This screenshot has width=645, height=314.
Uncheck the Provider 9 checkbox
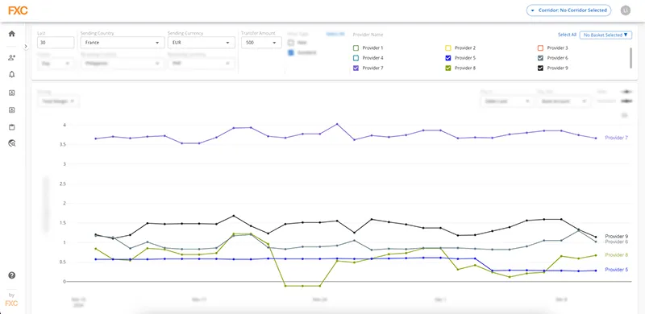[x=540, y=68]
